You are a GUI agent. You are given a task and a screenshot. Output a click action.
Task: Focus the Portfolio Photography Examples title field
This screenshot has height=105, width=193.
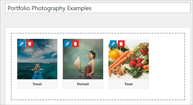point(98,8)
